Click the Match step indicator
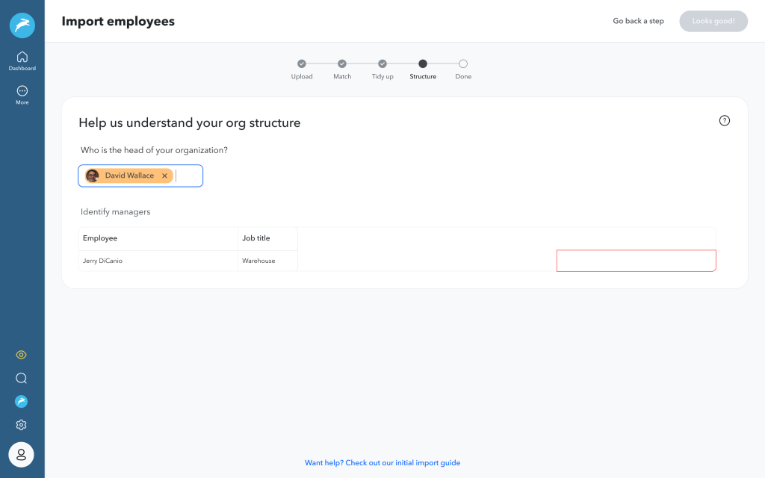Image resolution: width=765 pixels, height=478 pixels. [342, 64]
